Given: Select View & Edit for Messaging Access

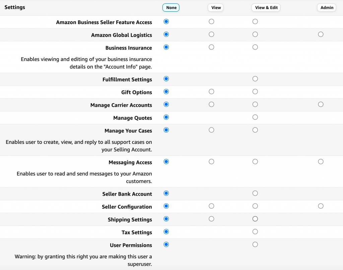Looking at the screenshot, I should click(x=255, y=161).
